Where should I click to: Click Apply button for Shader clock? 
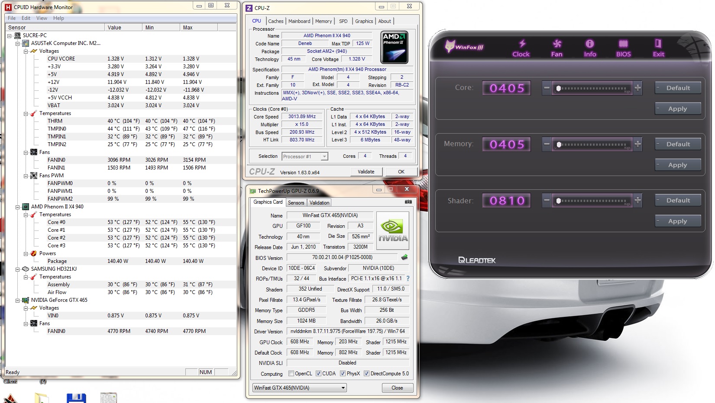click(x=678, y=221)
